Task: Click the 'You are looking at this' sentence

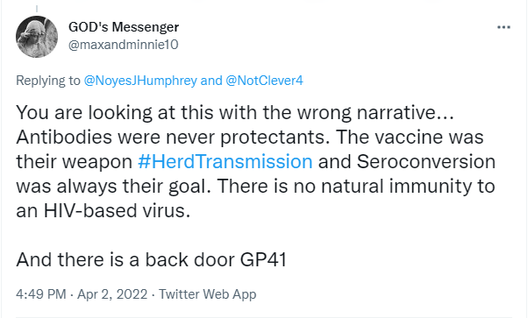Action: click(235, 112)
